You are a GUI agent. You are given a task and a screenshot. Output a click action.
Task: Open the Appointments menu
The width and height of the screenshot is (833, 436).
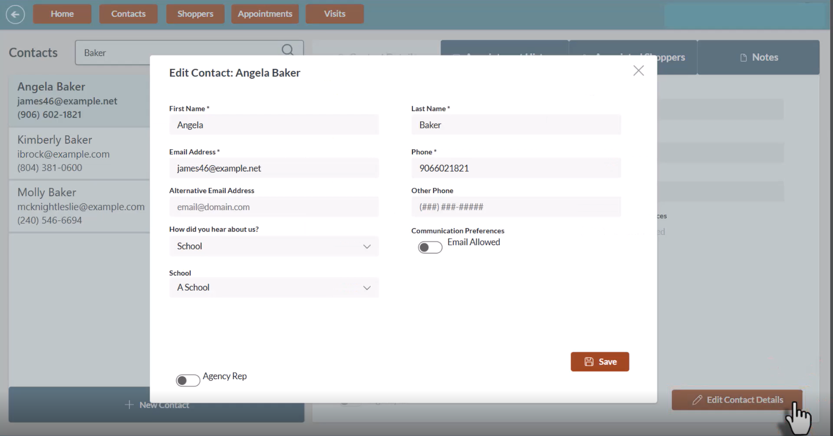(x=265, y=14)
